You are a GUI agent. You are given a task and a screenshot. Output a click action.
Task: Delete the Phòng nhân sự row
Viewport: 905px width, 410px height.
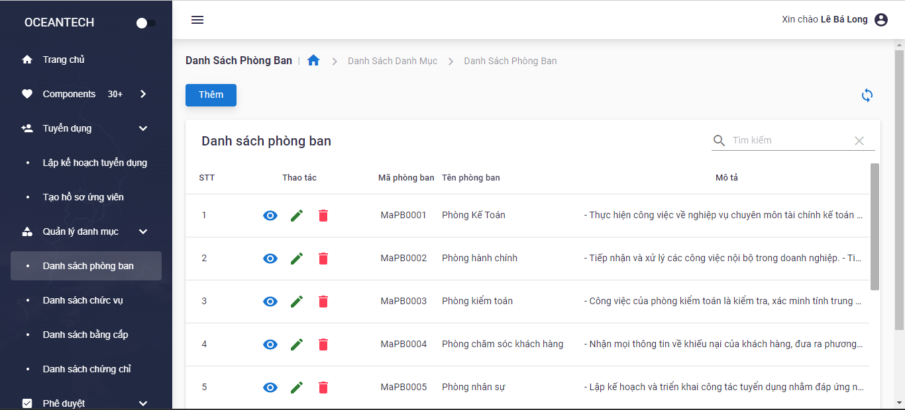click(x=323, y=388)
